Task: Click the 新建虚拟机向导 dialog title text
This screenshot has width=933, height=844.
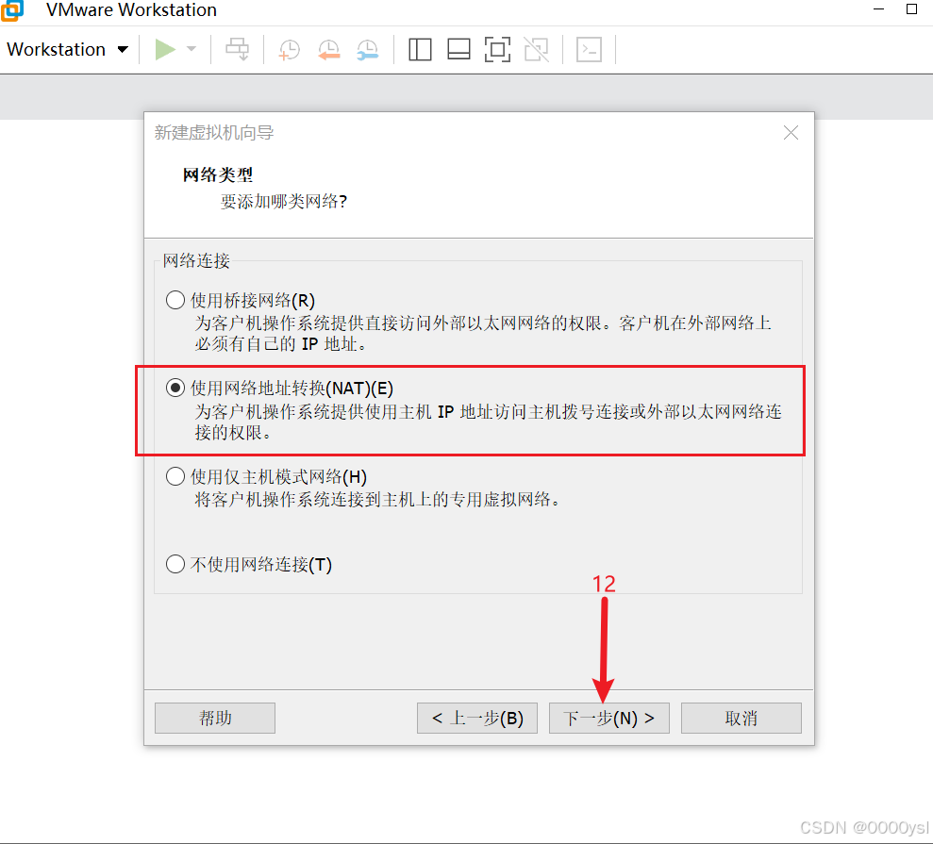Action: tap(213, 133)
